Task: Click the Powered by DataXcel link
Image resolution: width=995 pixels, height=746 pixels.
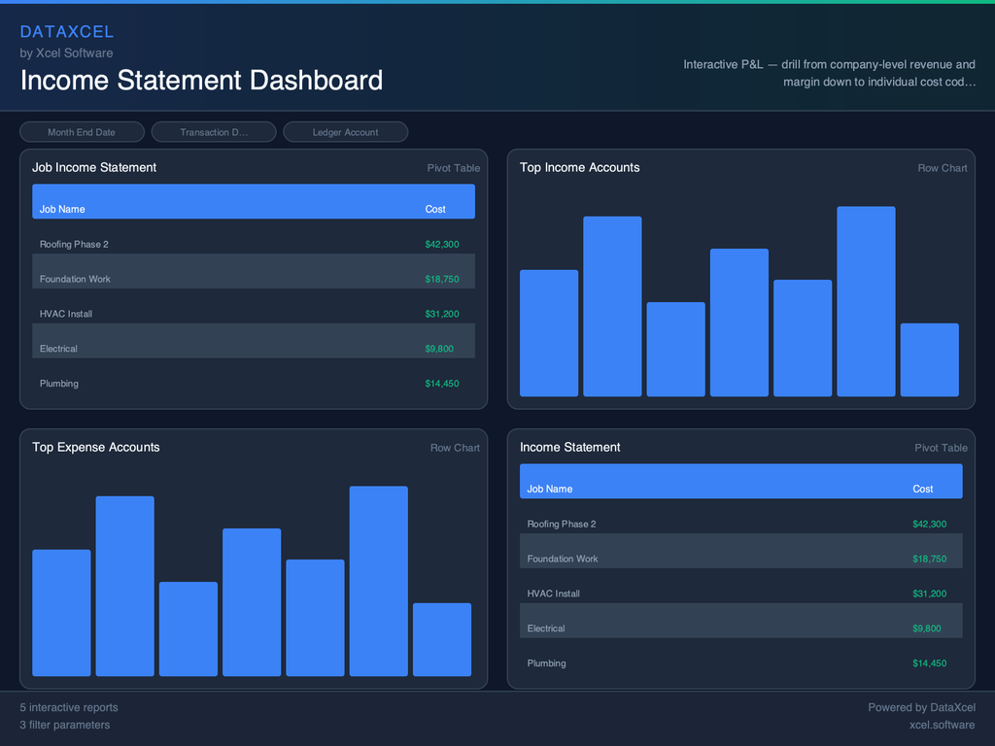Action: tap(921, 707)
